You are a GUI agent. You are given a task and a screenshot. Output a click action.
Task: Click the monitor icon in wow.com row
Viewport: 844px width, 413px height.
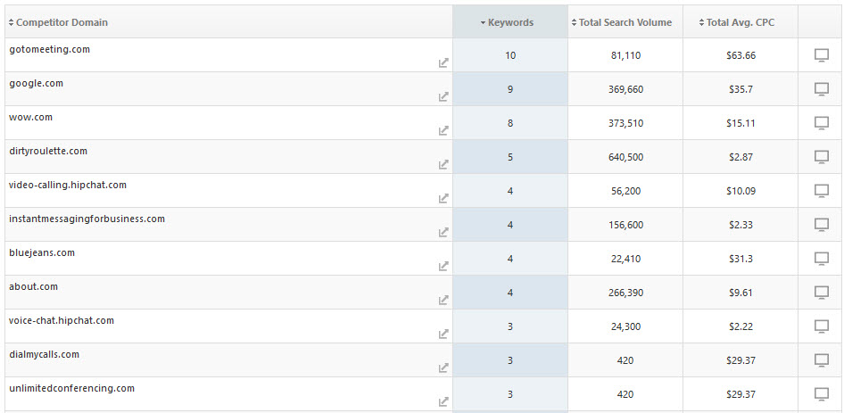coord(822,123)
